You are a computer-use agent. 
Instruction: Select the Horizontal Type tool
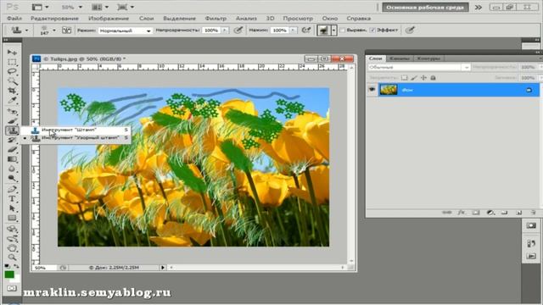pyautogui.click(x=12, y=199)
